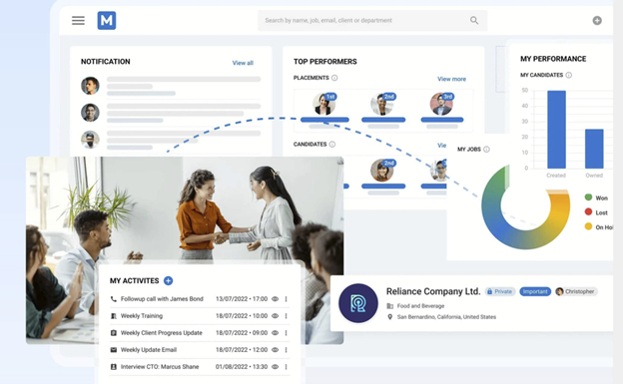Click the plus icon in top bar
This screenshot has height=384, width=623.
[x=597, y=20]
